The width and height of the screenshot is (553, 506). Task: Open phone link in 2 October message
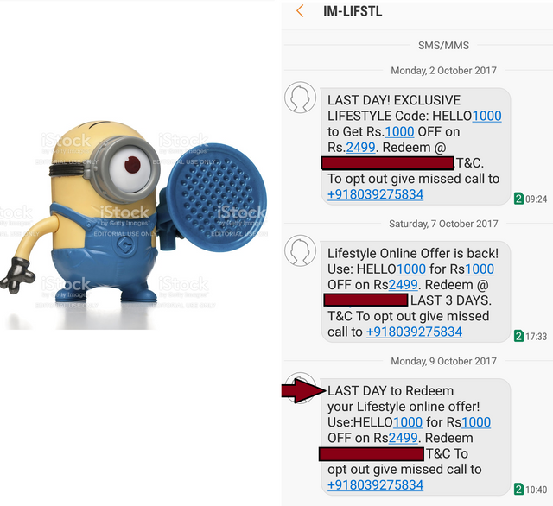pos(375,194)
